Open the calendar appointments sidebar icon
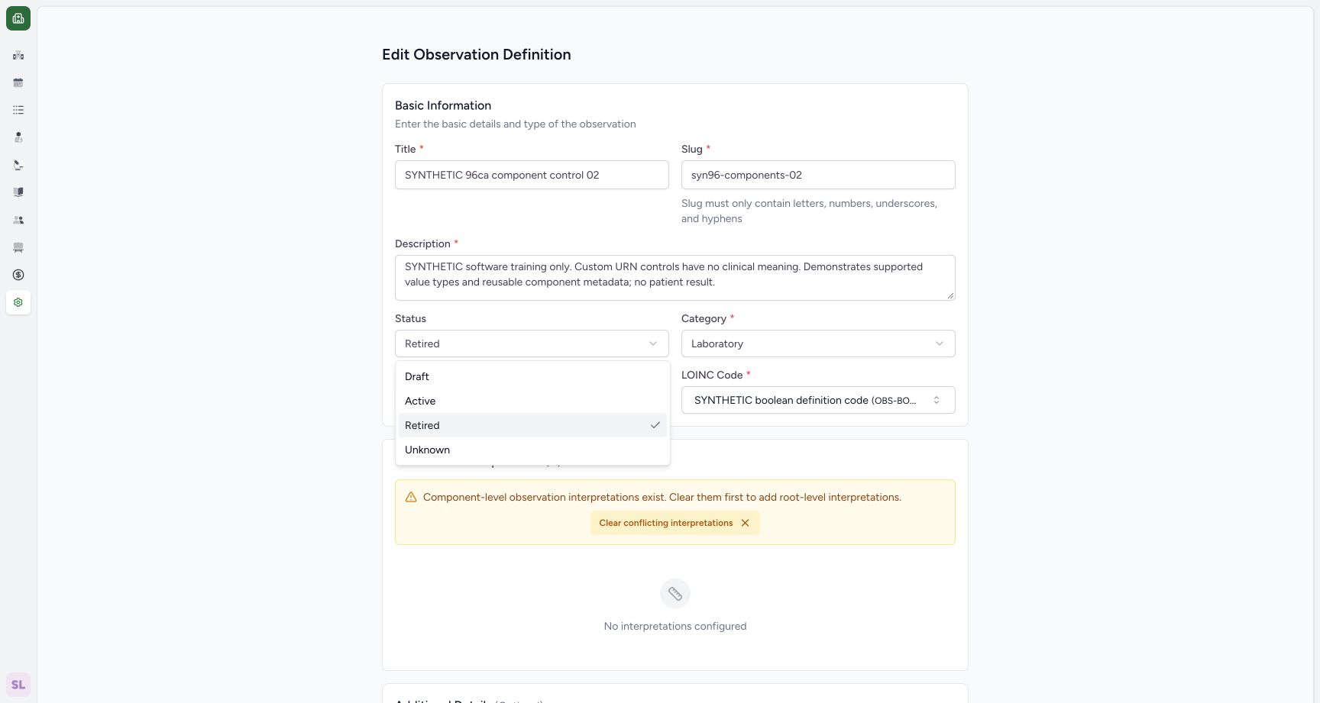 pyautogui.click(x=18, y=82)
